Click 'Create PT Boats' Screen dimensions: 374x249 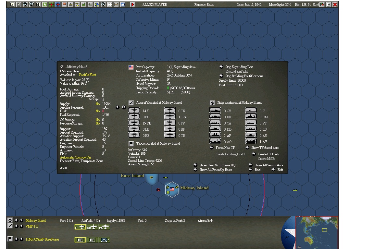pyautogui.click(x=268, y=154)
